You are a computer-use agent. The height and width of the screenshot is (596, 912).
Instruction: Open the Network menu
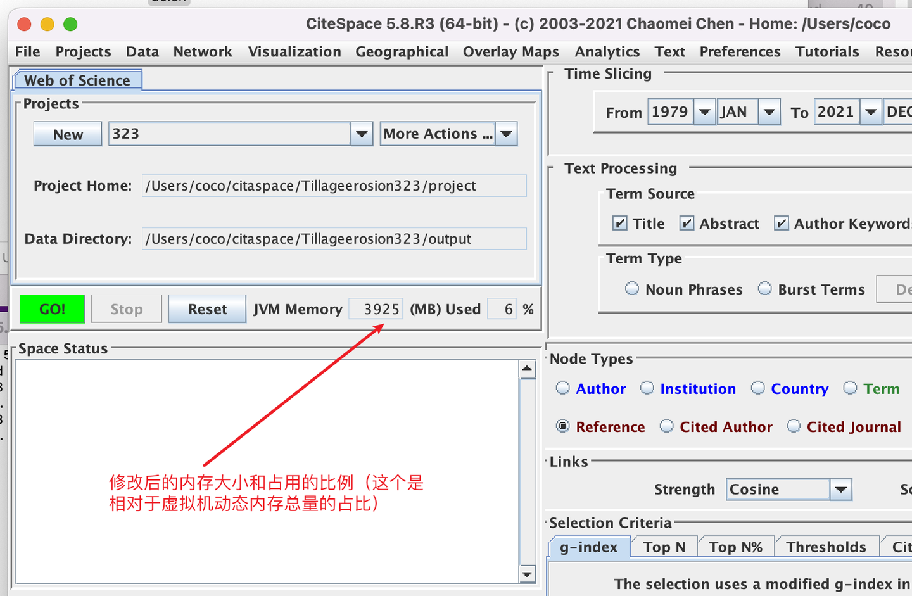coord(203,52)
